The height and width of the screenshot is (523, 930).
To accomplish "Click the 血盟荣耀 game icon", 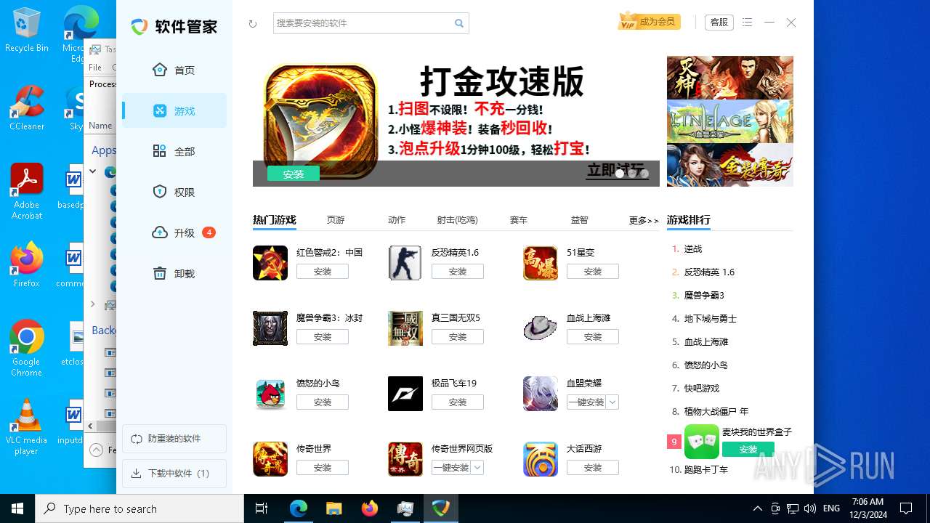I will pos(541,394).
